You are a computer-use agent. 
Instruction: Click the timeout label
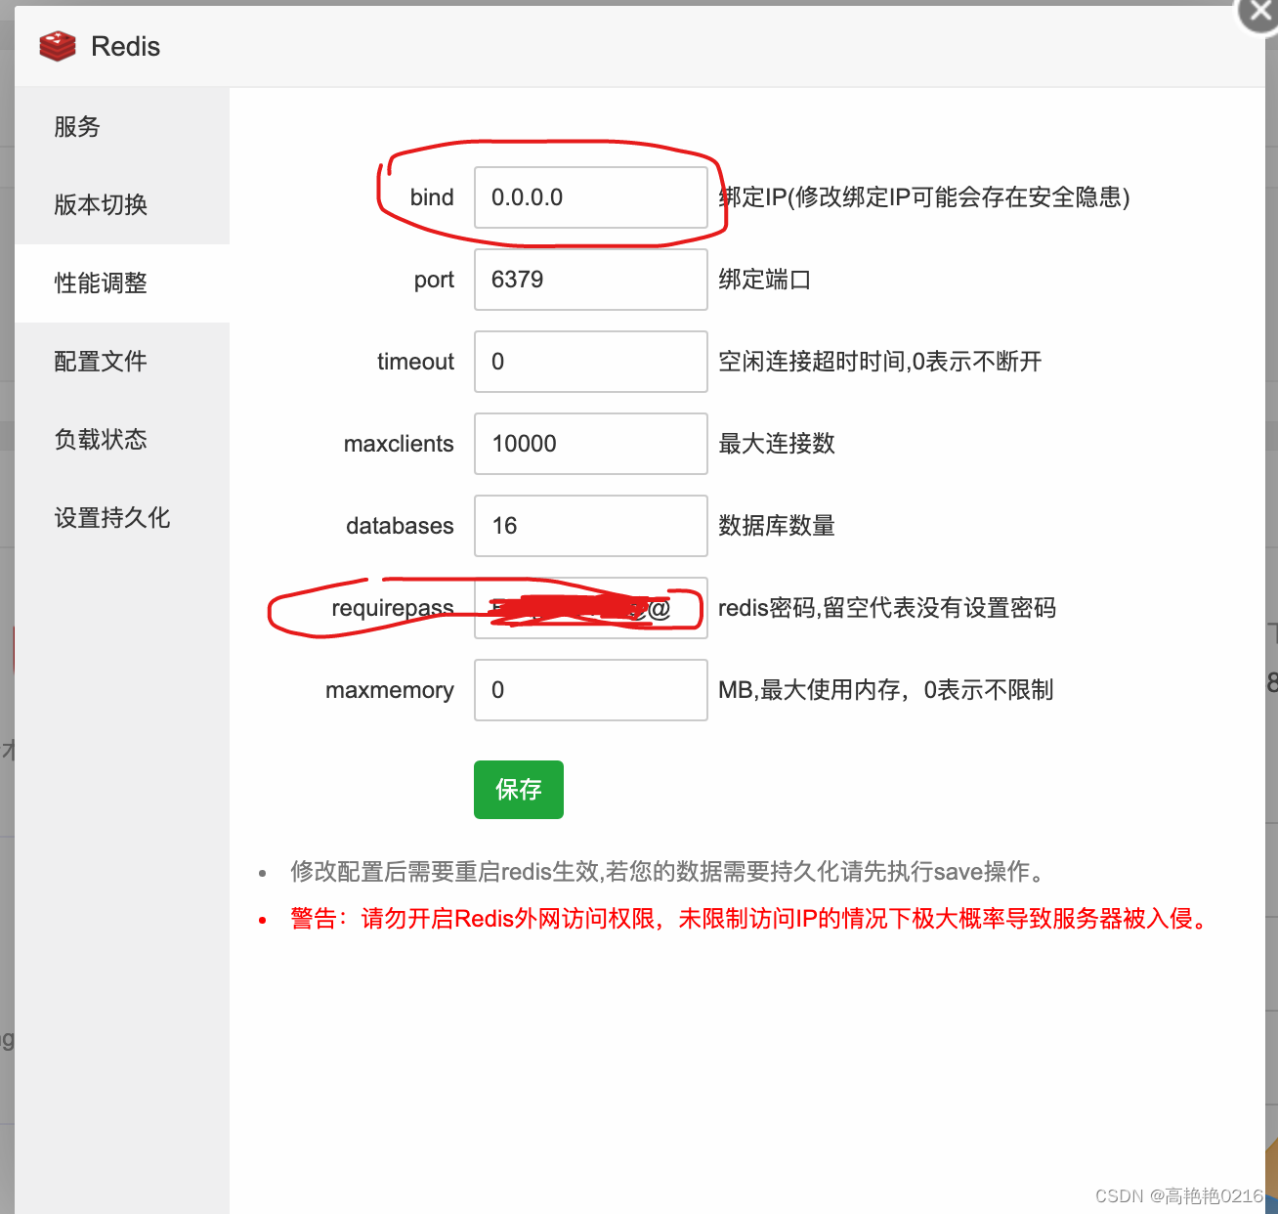pyautogui.click(x=415, y=362)
